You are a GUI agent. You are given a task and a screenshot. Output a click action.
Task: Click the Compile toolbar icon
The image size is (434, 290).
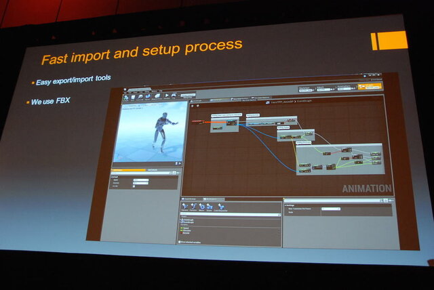click(x=126, y=98)
